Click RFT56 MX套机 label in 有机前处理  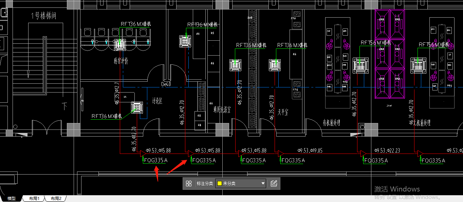point(376,43)
